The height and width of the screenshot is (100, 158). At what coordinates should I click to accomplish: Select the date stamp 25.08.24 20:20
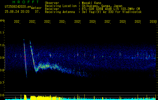point(17,12)
